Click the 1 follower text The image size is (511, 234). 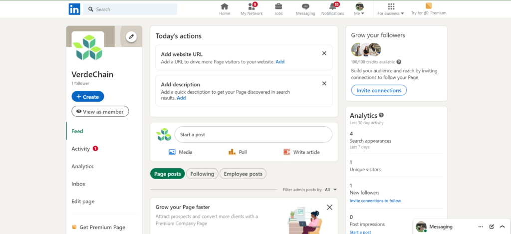(80, 83)
